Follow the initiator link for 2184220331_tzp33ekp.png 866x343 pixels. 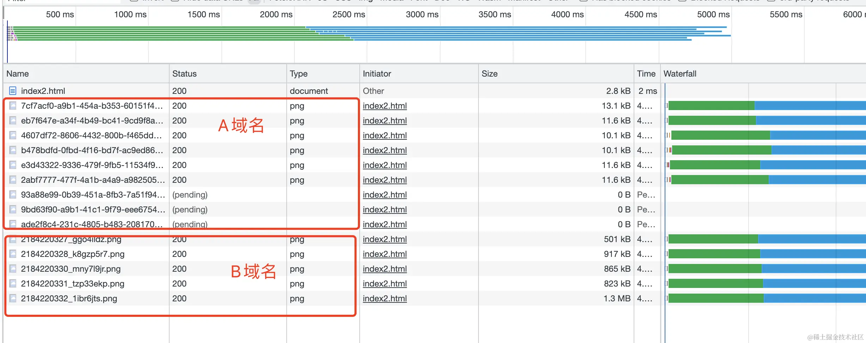pyautogui.click(x=385, y=284)
